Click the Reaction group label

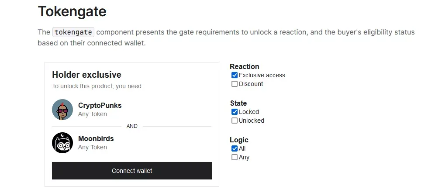[x=244, y=66]
